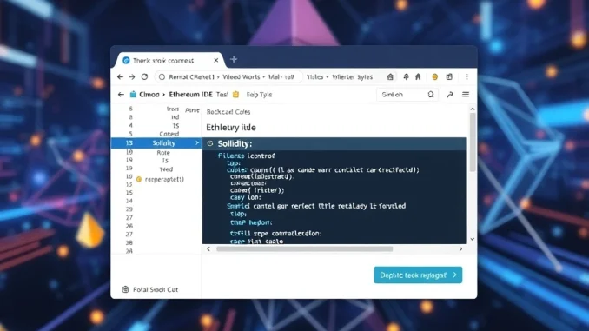The height and width of the screenshot is (331, 589).
Task: Click the globe icon in address bar
Action: 162,77
